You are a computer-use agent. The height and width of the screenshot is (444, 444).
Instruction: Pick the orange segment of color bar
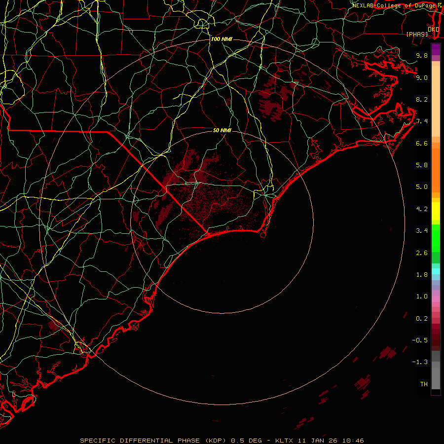click(x=436, y=171)
